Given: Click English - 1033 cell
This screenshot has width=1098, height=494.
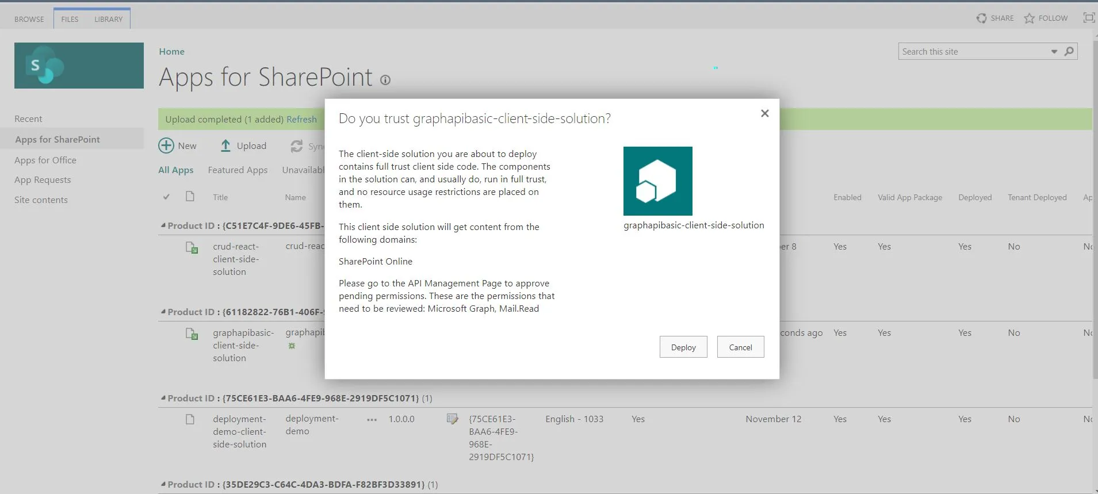Looking at the screenshot, I should (x=575, y=419).
